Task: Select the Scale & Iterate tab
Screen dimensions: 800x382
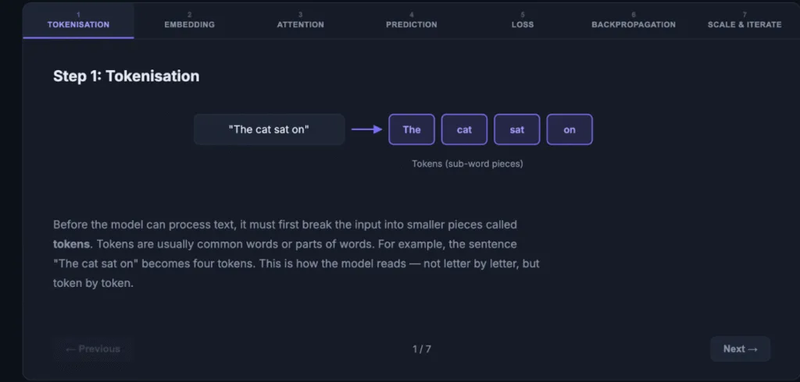Action: pos(745,21)
